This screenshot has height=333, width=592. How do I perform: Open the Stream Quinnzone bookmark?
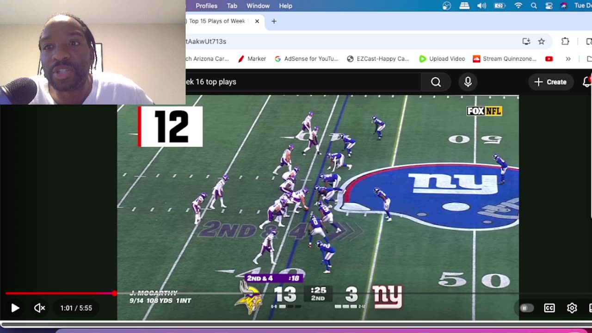point(505,59)
